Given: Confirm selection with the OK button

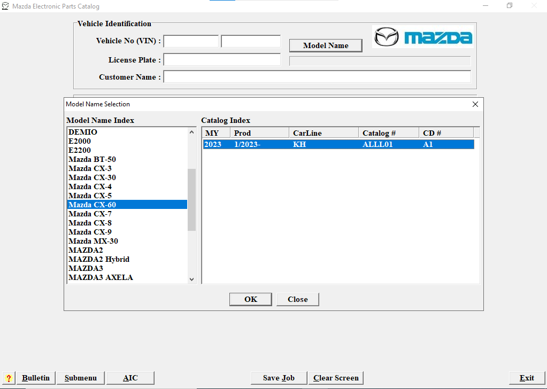Looking at the screenshot, I should pyautogui.click(x=250, y=299).
